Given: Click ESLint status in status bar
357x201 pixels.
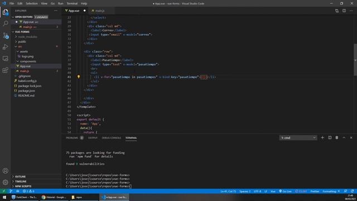Looking at the screenshot, I should click(x=301, y=191).
